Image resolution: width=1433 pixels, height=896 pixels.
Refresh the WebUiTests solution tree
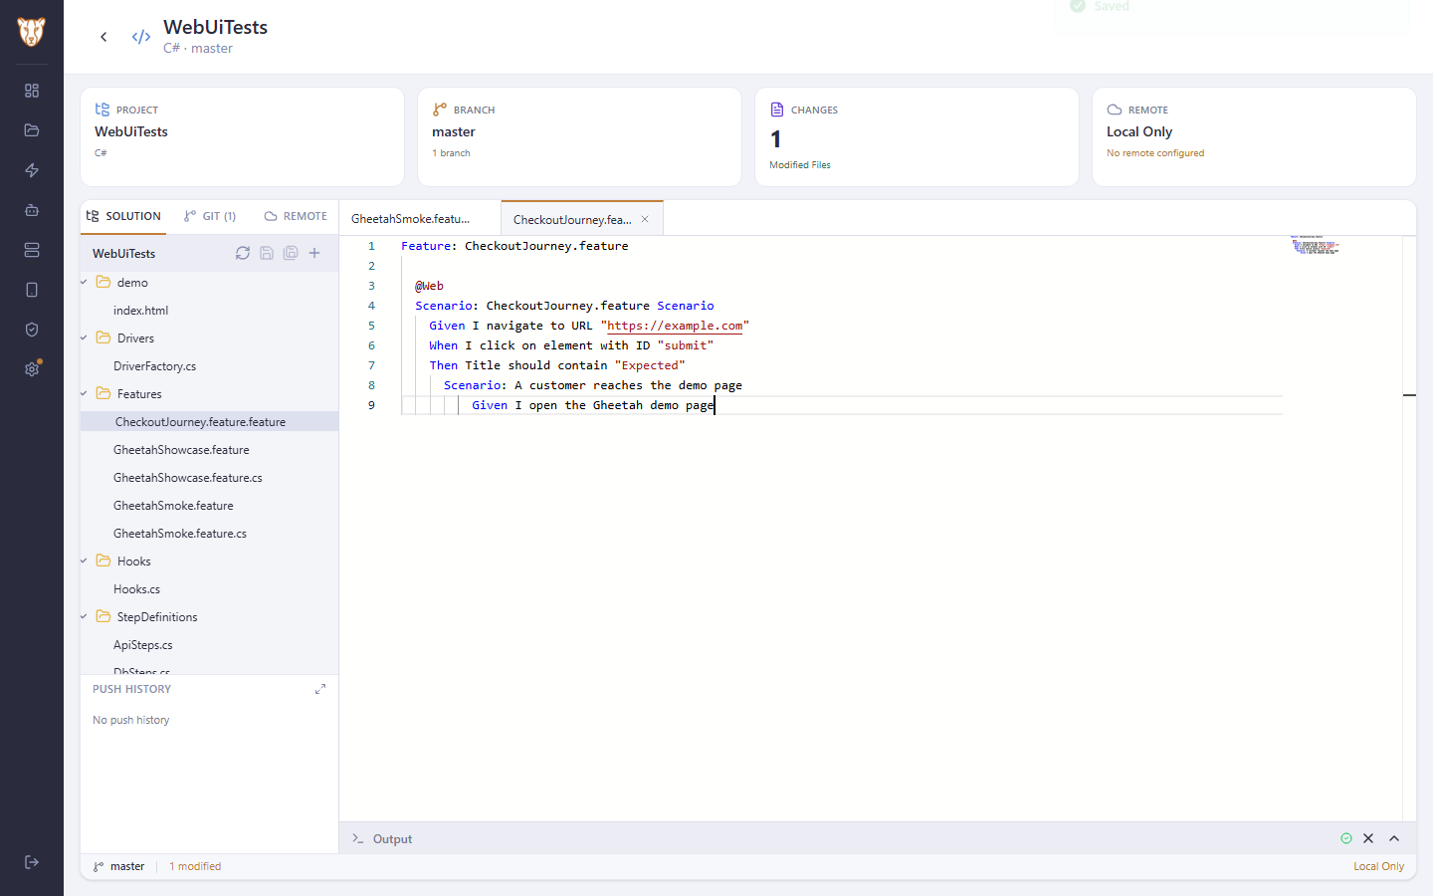(243, 253)
